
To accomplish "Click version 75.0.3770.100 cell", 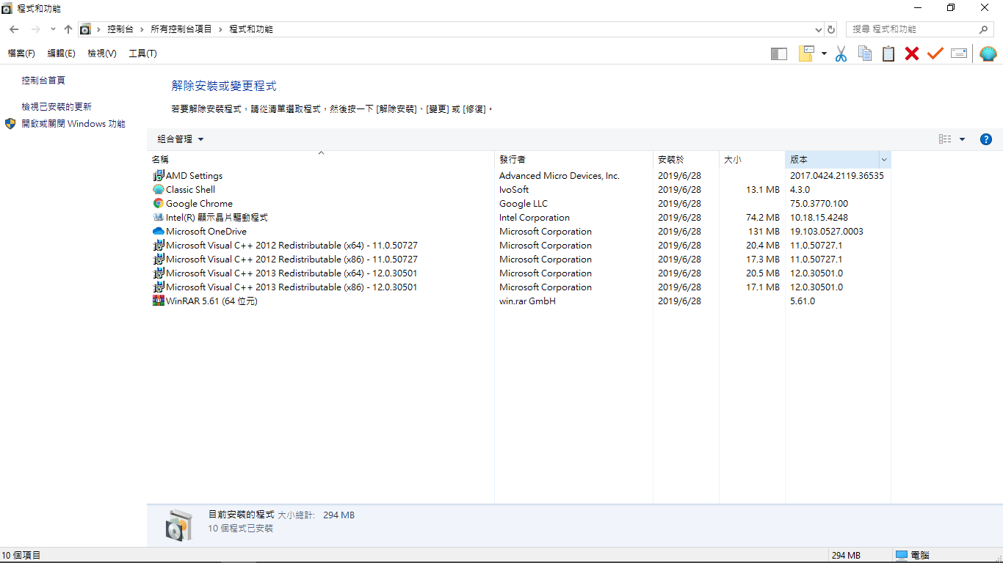I will pyautogui.click(x=819, y=204).
